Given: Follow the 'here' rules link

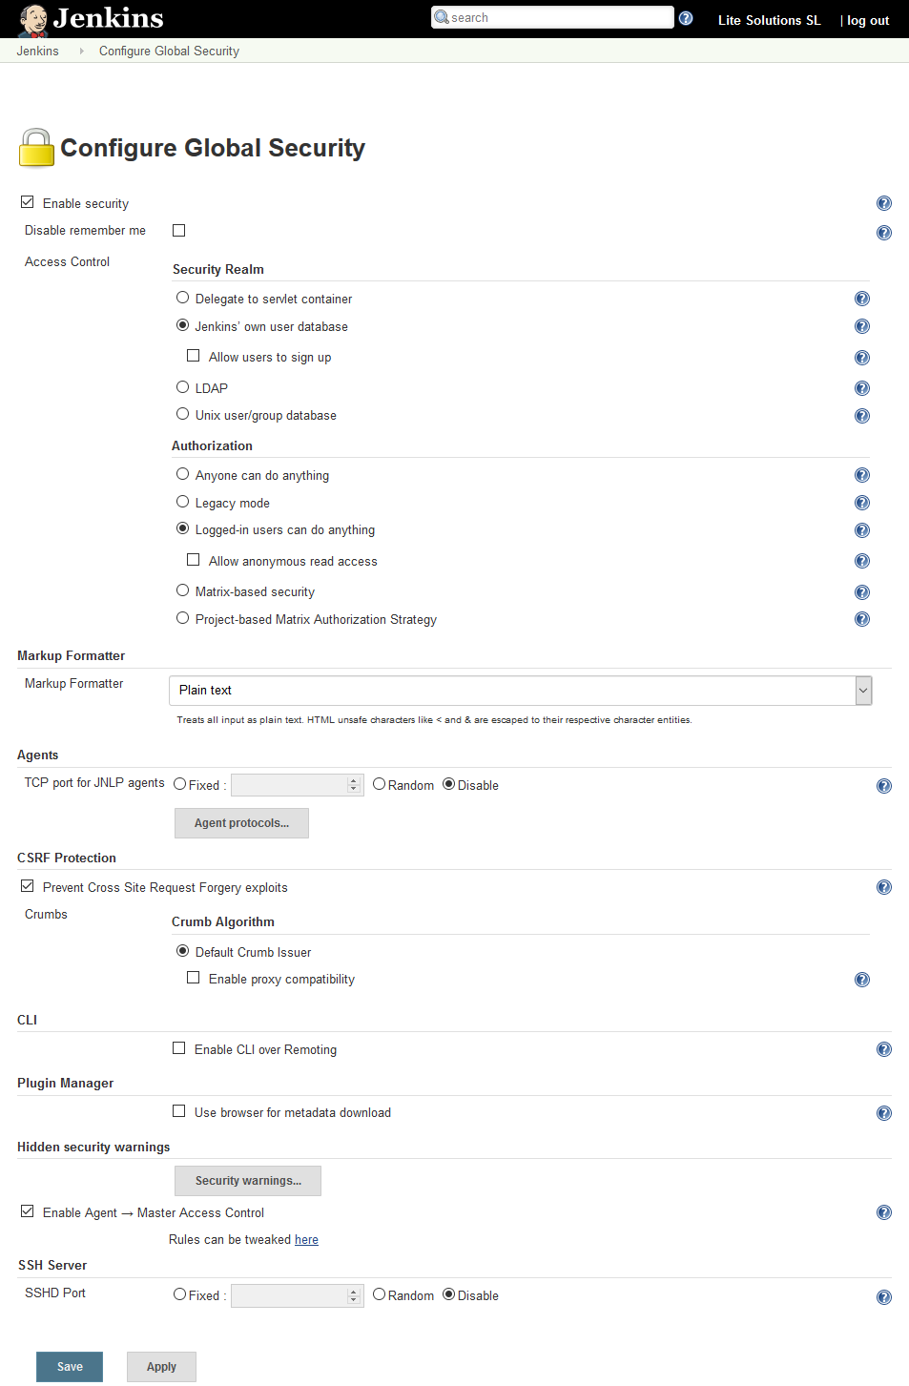Looking at the screenshot, I should pos(306,1240).
